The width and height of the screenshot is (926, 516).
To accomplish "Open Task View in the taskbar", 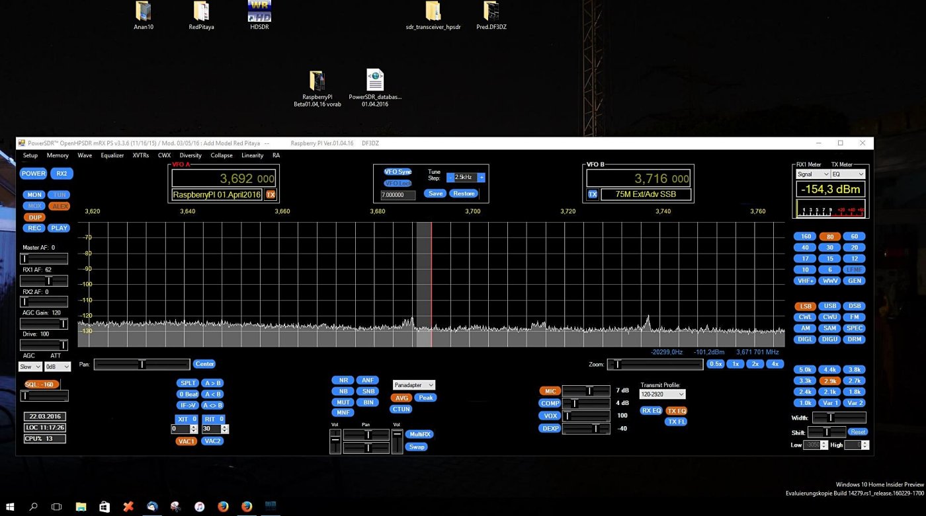I will pyautogui.click(x=57, y=507).
